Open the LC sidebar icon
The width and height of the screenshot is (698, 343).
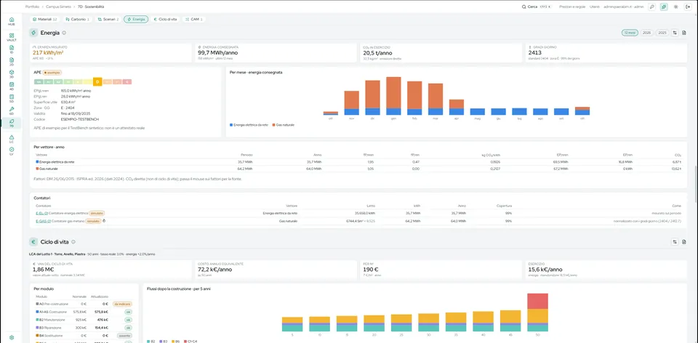point(12,139)
